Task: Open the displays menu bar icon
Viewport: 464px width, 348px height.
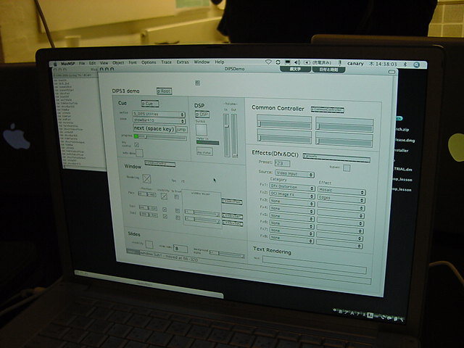Action: [287, 62]
